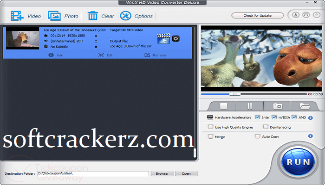This screenshot has height=185, width=325.
Task: Browse for a destination folder
Action: point(162,173)
